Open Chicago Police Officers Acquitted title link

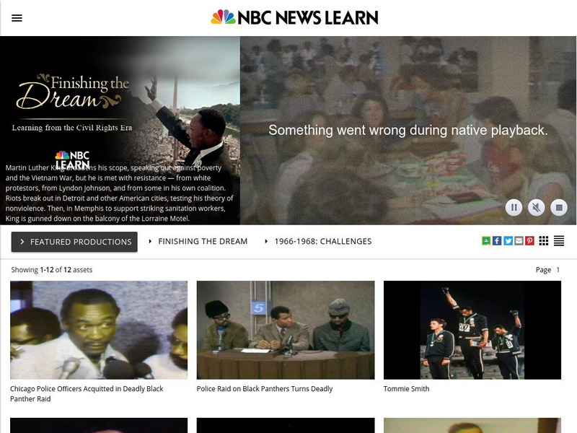87,393
